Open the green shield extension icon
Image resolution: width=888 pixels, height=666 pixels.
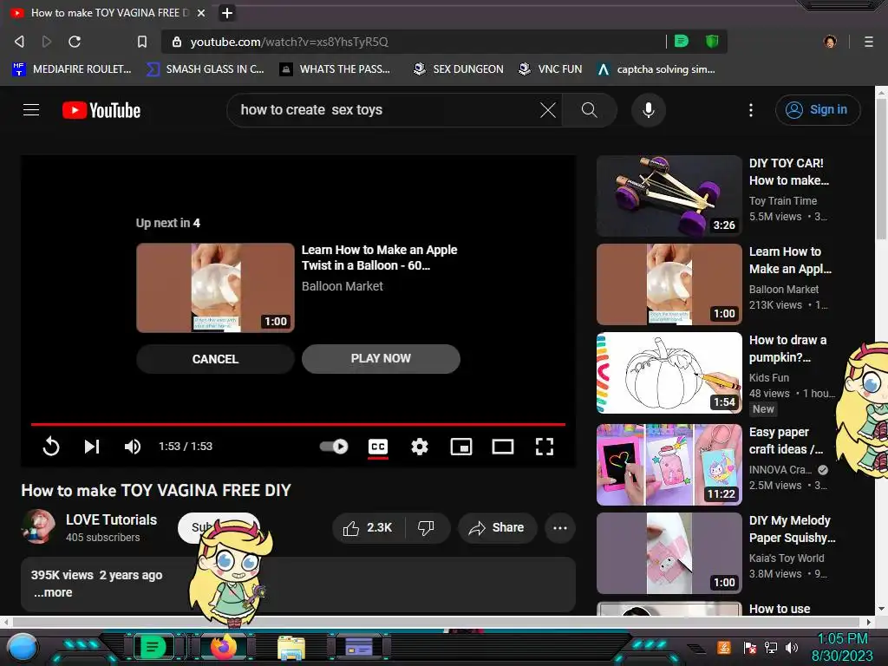point(712,42)
